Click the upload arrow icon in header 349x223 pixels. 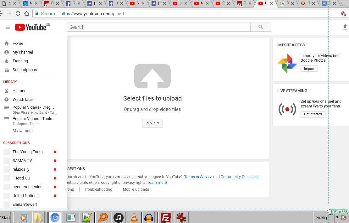tap(345, 27)
